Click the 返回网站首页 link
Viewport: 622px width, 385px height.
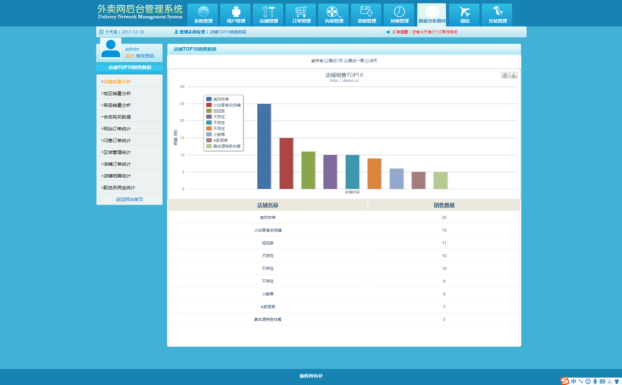tap(130, 199)
